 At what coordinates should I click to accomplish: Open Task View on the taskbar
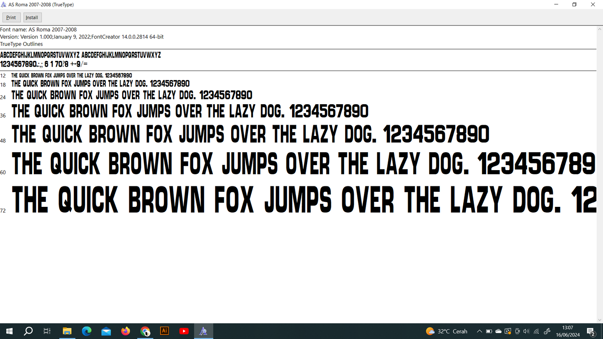tap(47, 331)
